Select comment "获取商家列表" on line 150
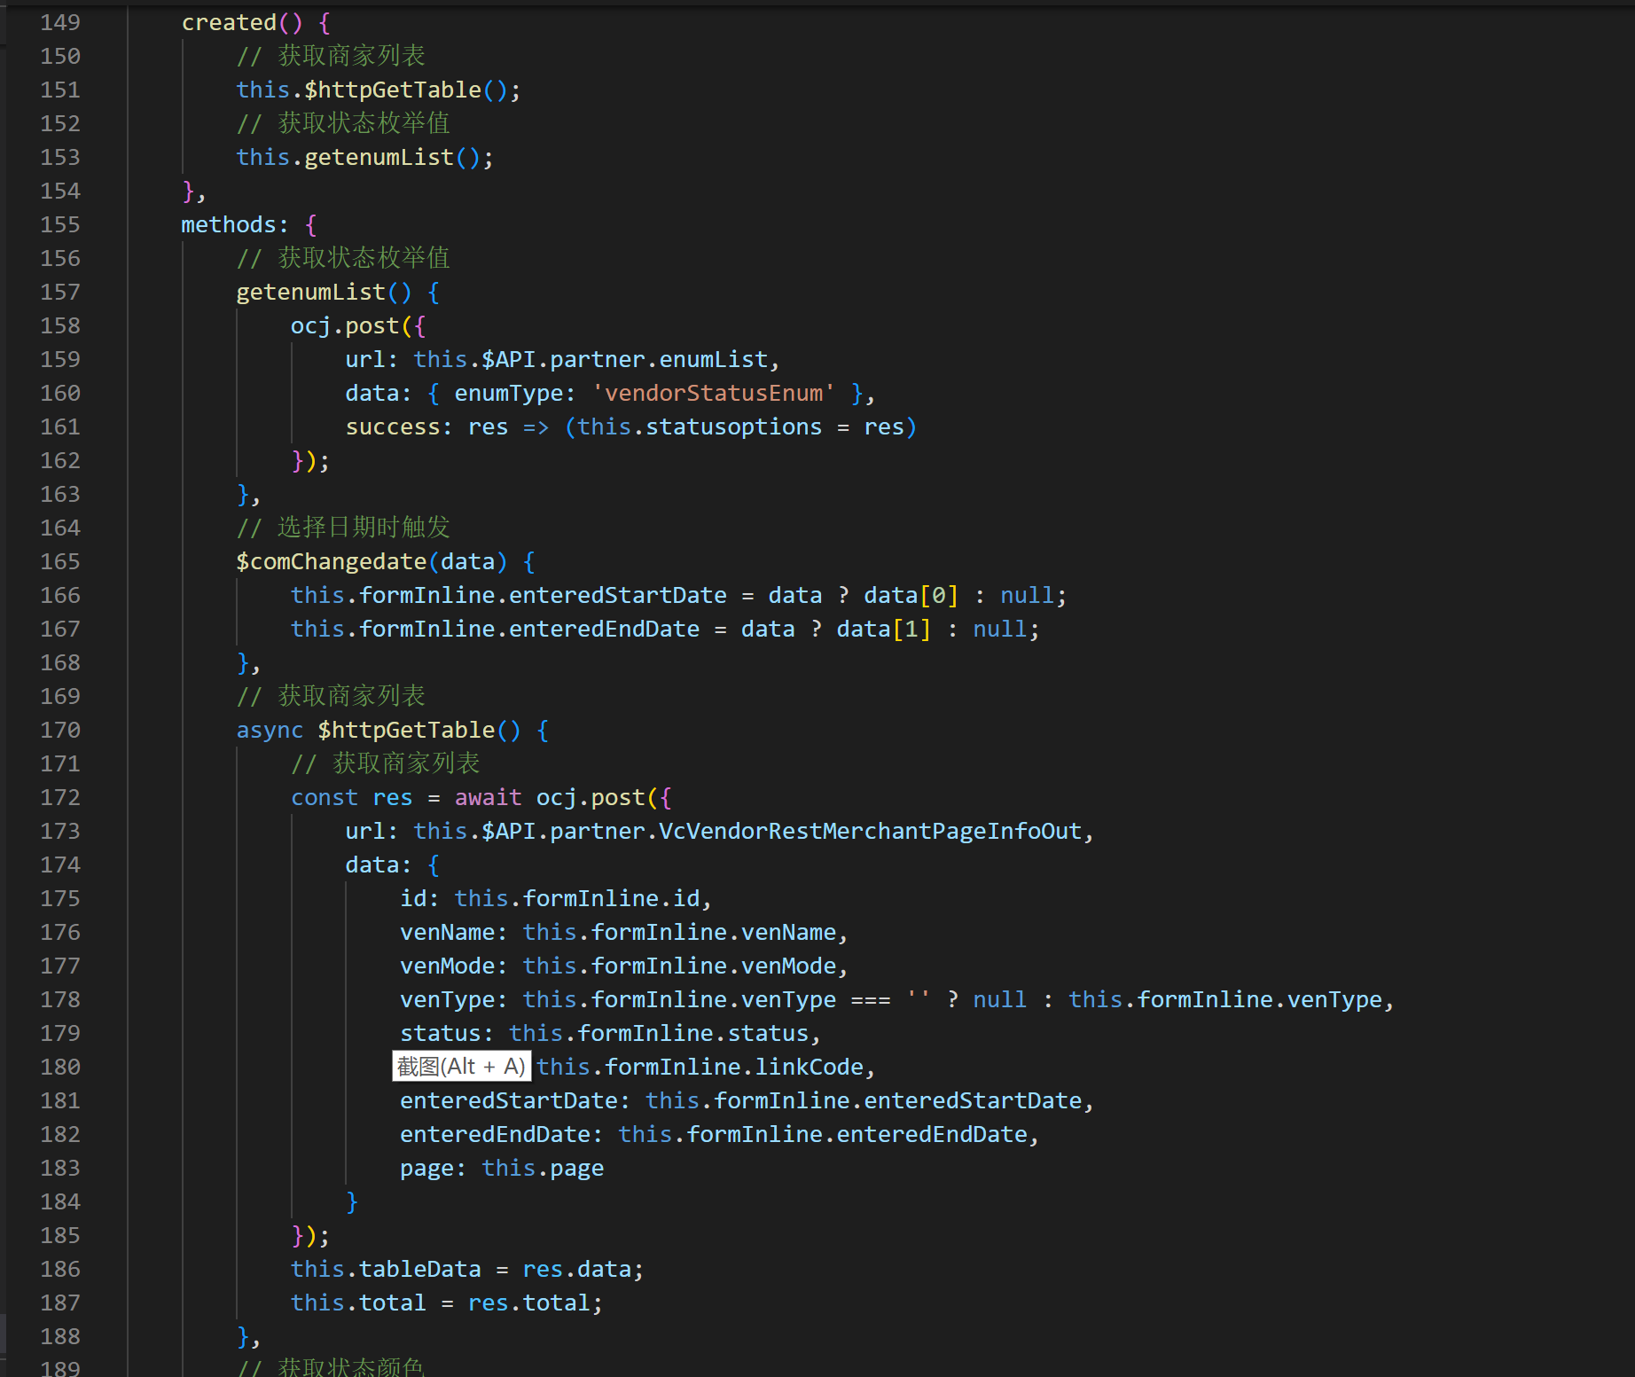 [352, 56]
